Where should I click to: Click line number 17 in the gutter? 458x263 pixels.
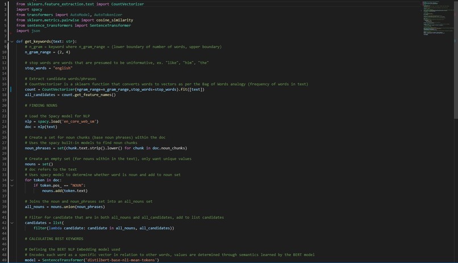[x=4, y=89]
